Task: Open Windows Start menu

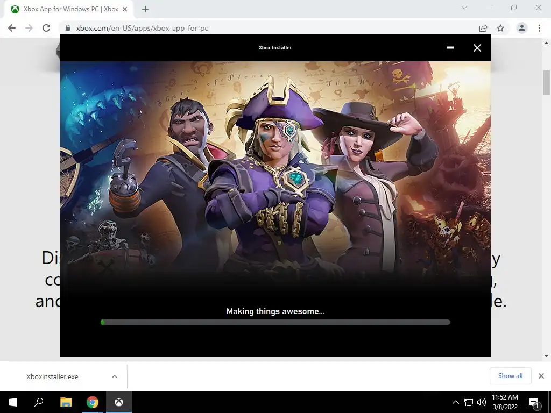Action: point(13,402)
